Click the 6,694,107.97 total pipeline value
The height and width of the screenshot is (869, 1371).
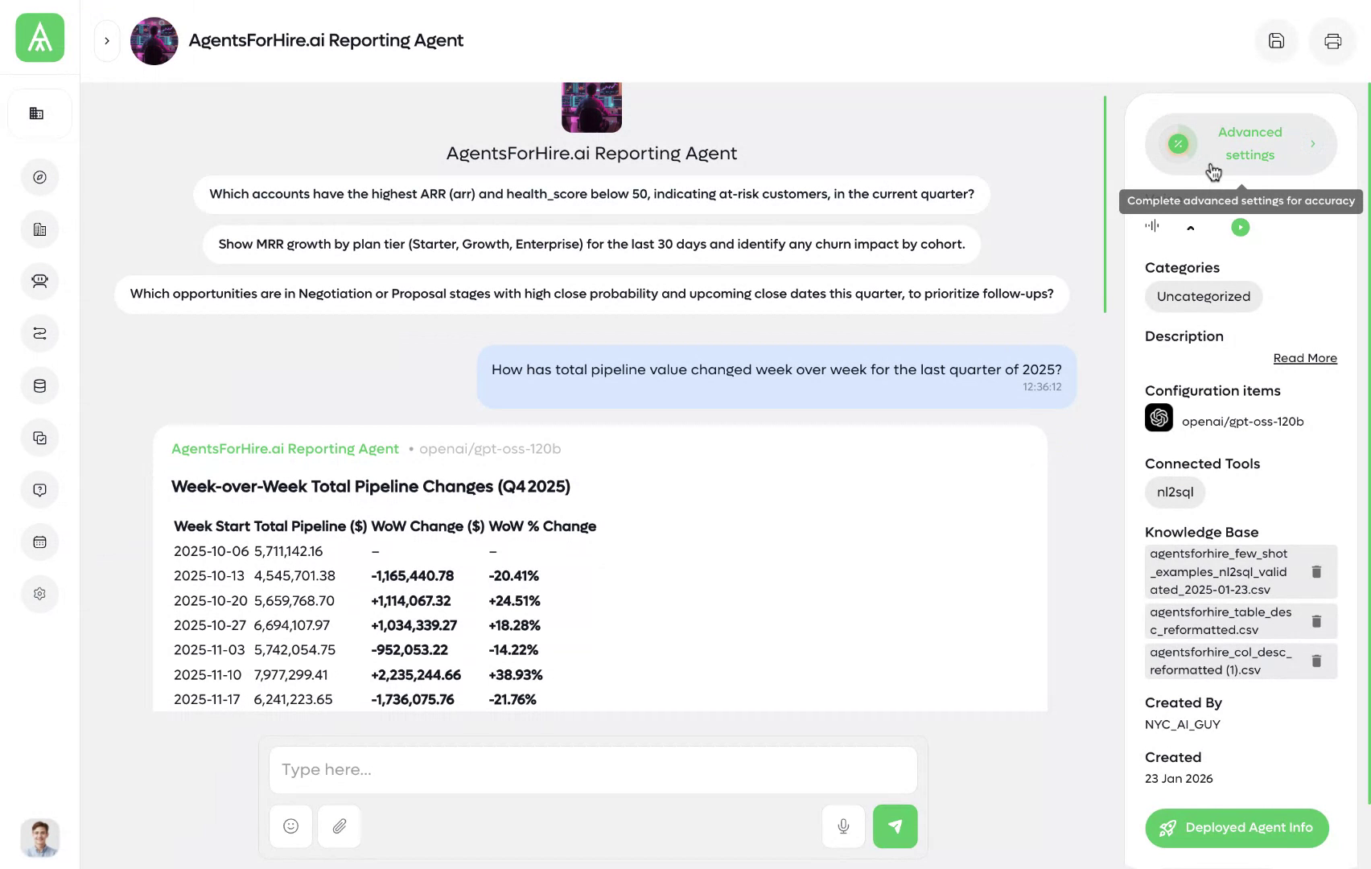pos(292,625)
